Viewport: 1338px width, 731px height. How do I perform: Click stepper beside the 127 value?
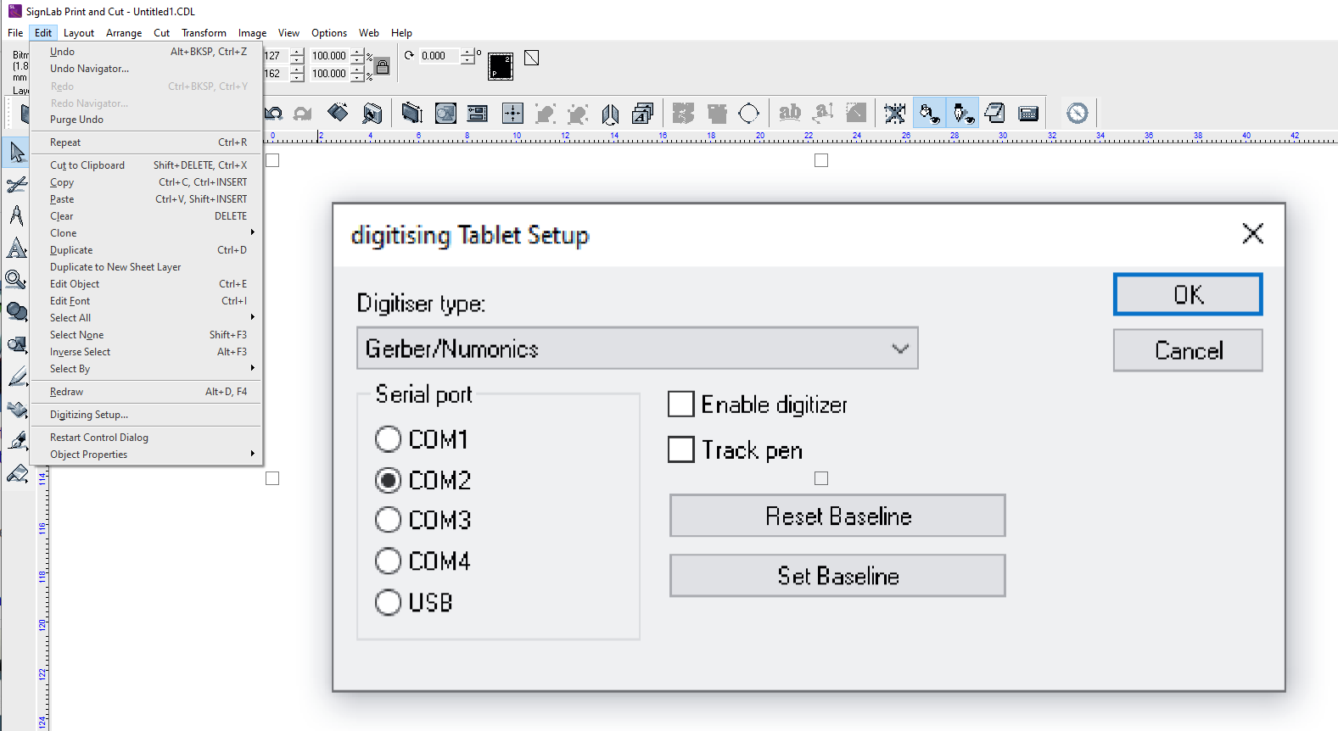point(297,56)
